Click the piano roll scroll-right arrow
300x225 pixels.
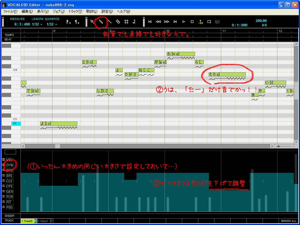coord(272,146)
